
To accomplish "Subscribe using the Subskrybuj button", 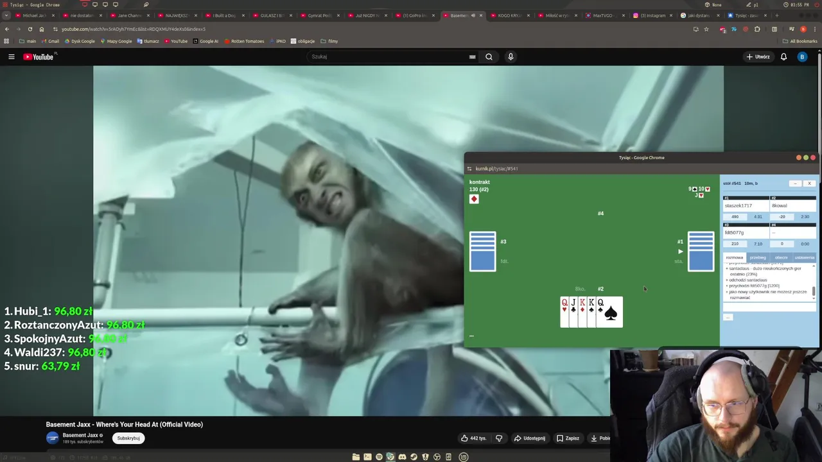I will point(128,438).
